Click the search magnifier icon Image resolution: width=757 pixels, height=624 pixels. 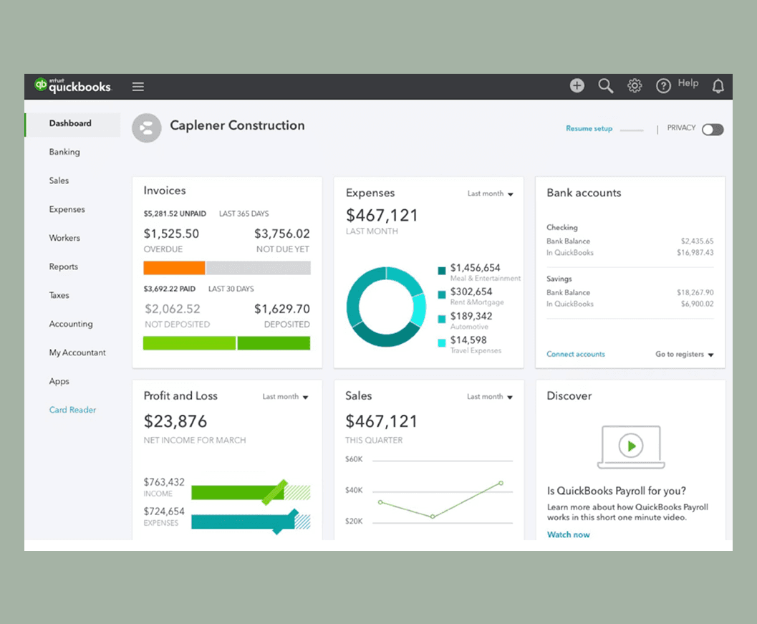point(605,85)
